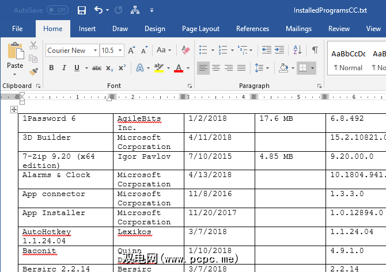Toggle Bold formatting
The image size is (386, 272).
click(51, 68)
